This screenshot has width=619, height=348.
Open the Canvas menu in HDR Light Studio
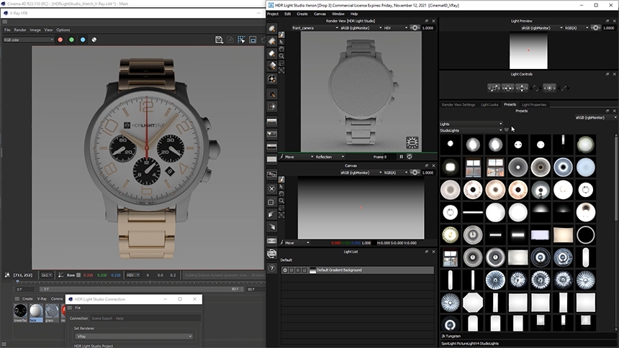click(x=320, y=14)
